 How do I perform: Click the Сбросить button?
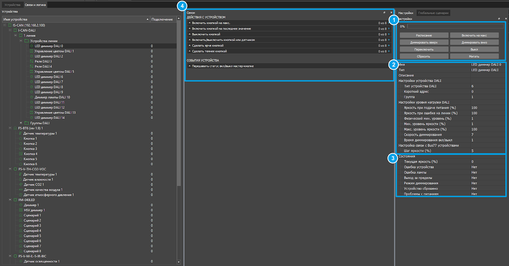click(424, 56)
